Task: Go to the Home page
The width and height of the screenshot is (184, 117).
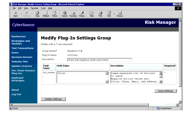Action: (54, 14)
